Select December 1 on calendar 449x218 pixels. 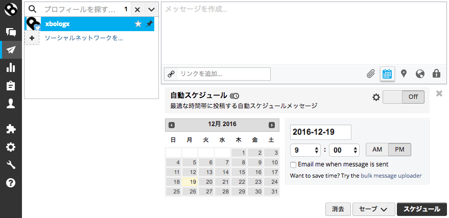239,153
